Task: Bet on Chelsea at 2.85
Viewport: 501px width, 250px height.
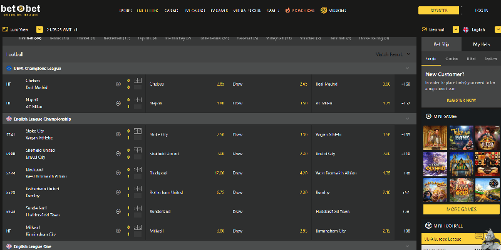Action: pos(187,84)
